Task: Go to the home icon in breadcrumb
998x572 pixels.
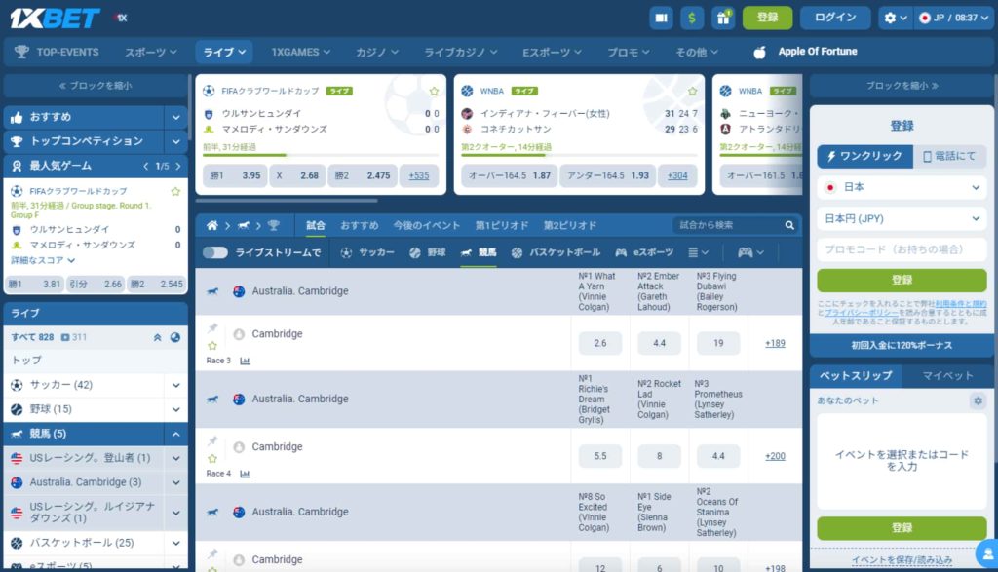Action: click(211, 225)
